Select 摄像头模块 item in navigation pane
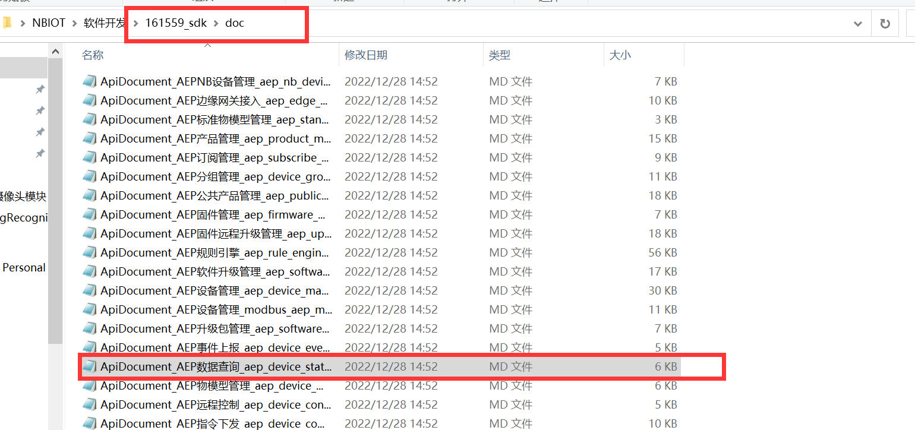This screenshot has height=430, width=915. 23,197
